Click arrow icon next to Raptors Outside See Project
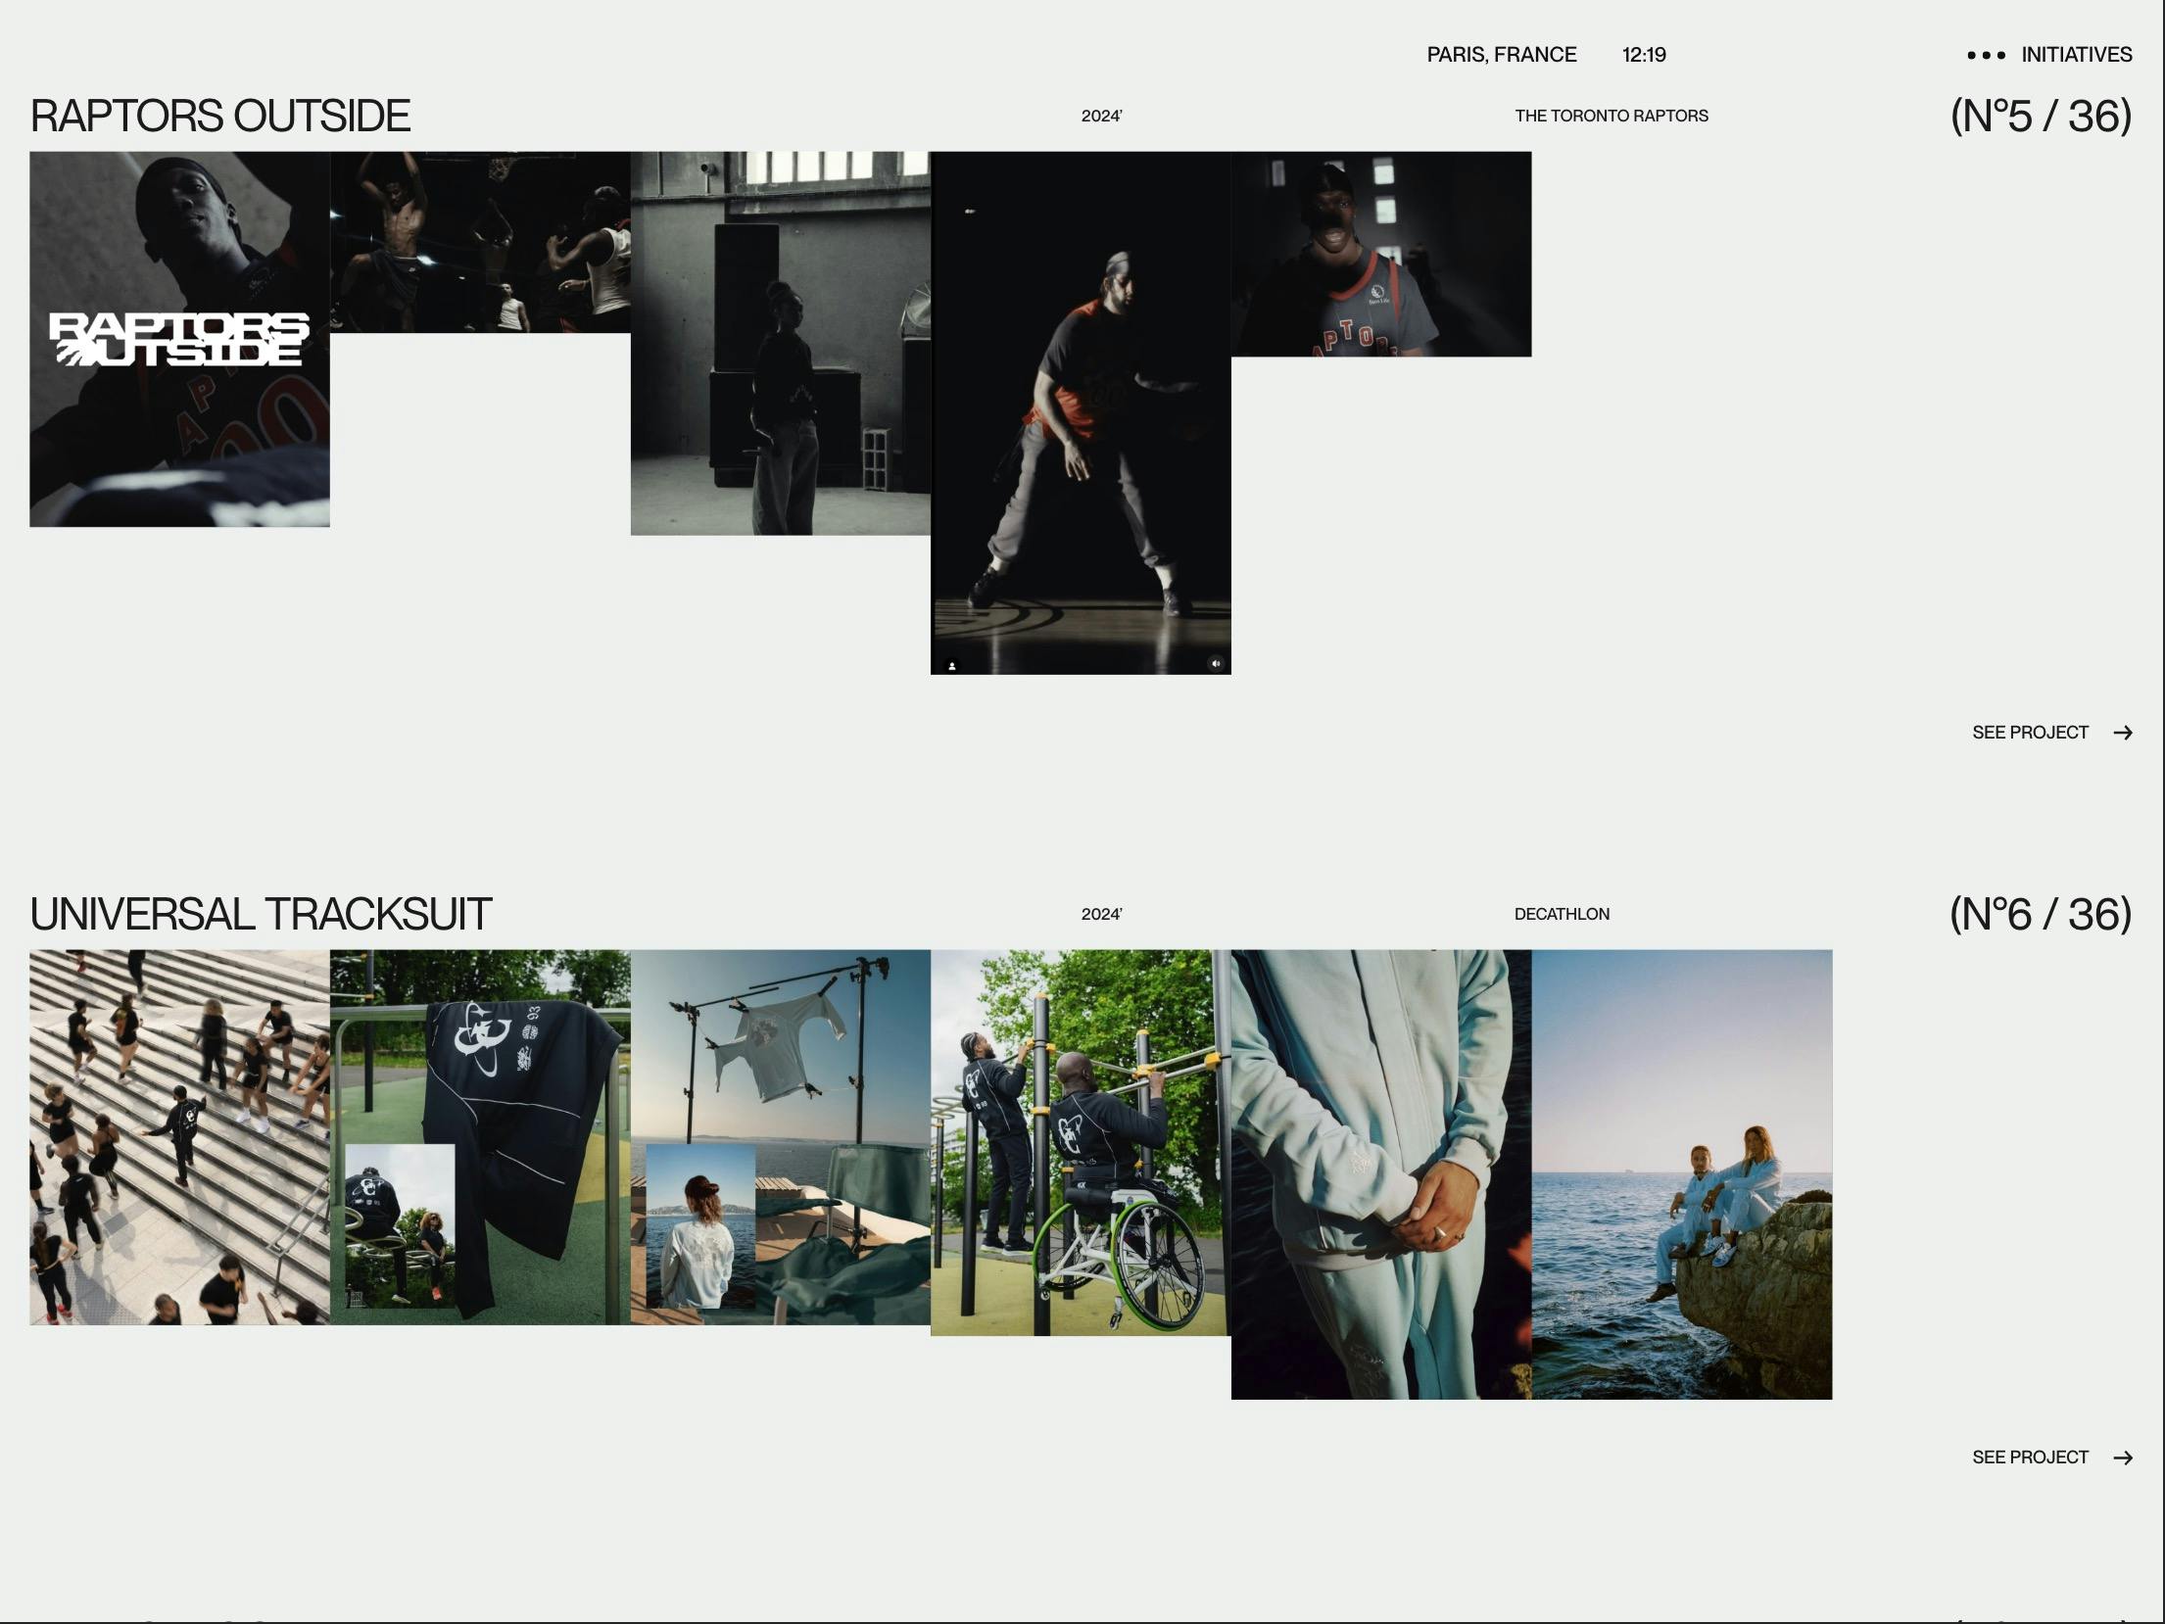The height and width of the screenshot is (1624, 2165). 2123,733
